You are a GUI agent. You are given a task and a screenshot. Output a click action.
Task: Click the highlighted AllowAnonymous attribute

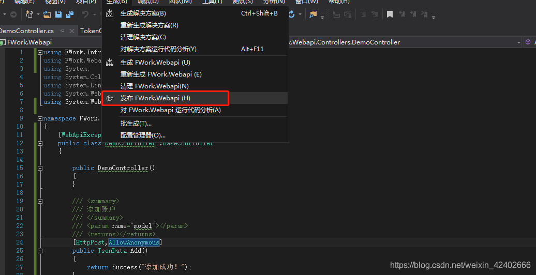click(x=134, y=242)
